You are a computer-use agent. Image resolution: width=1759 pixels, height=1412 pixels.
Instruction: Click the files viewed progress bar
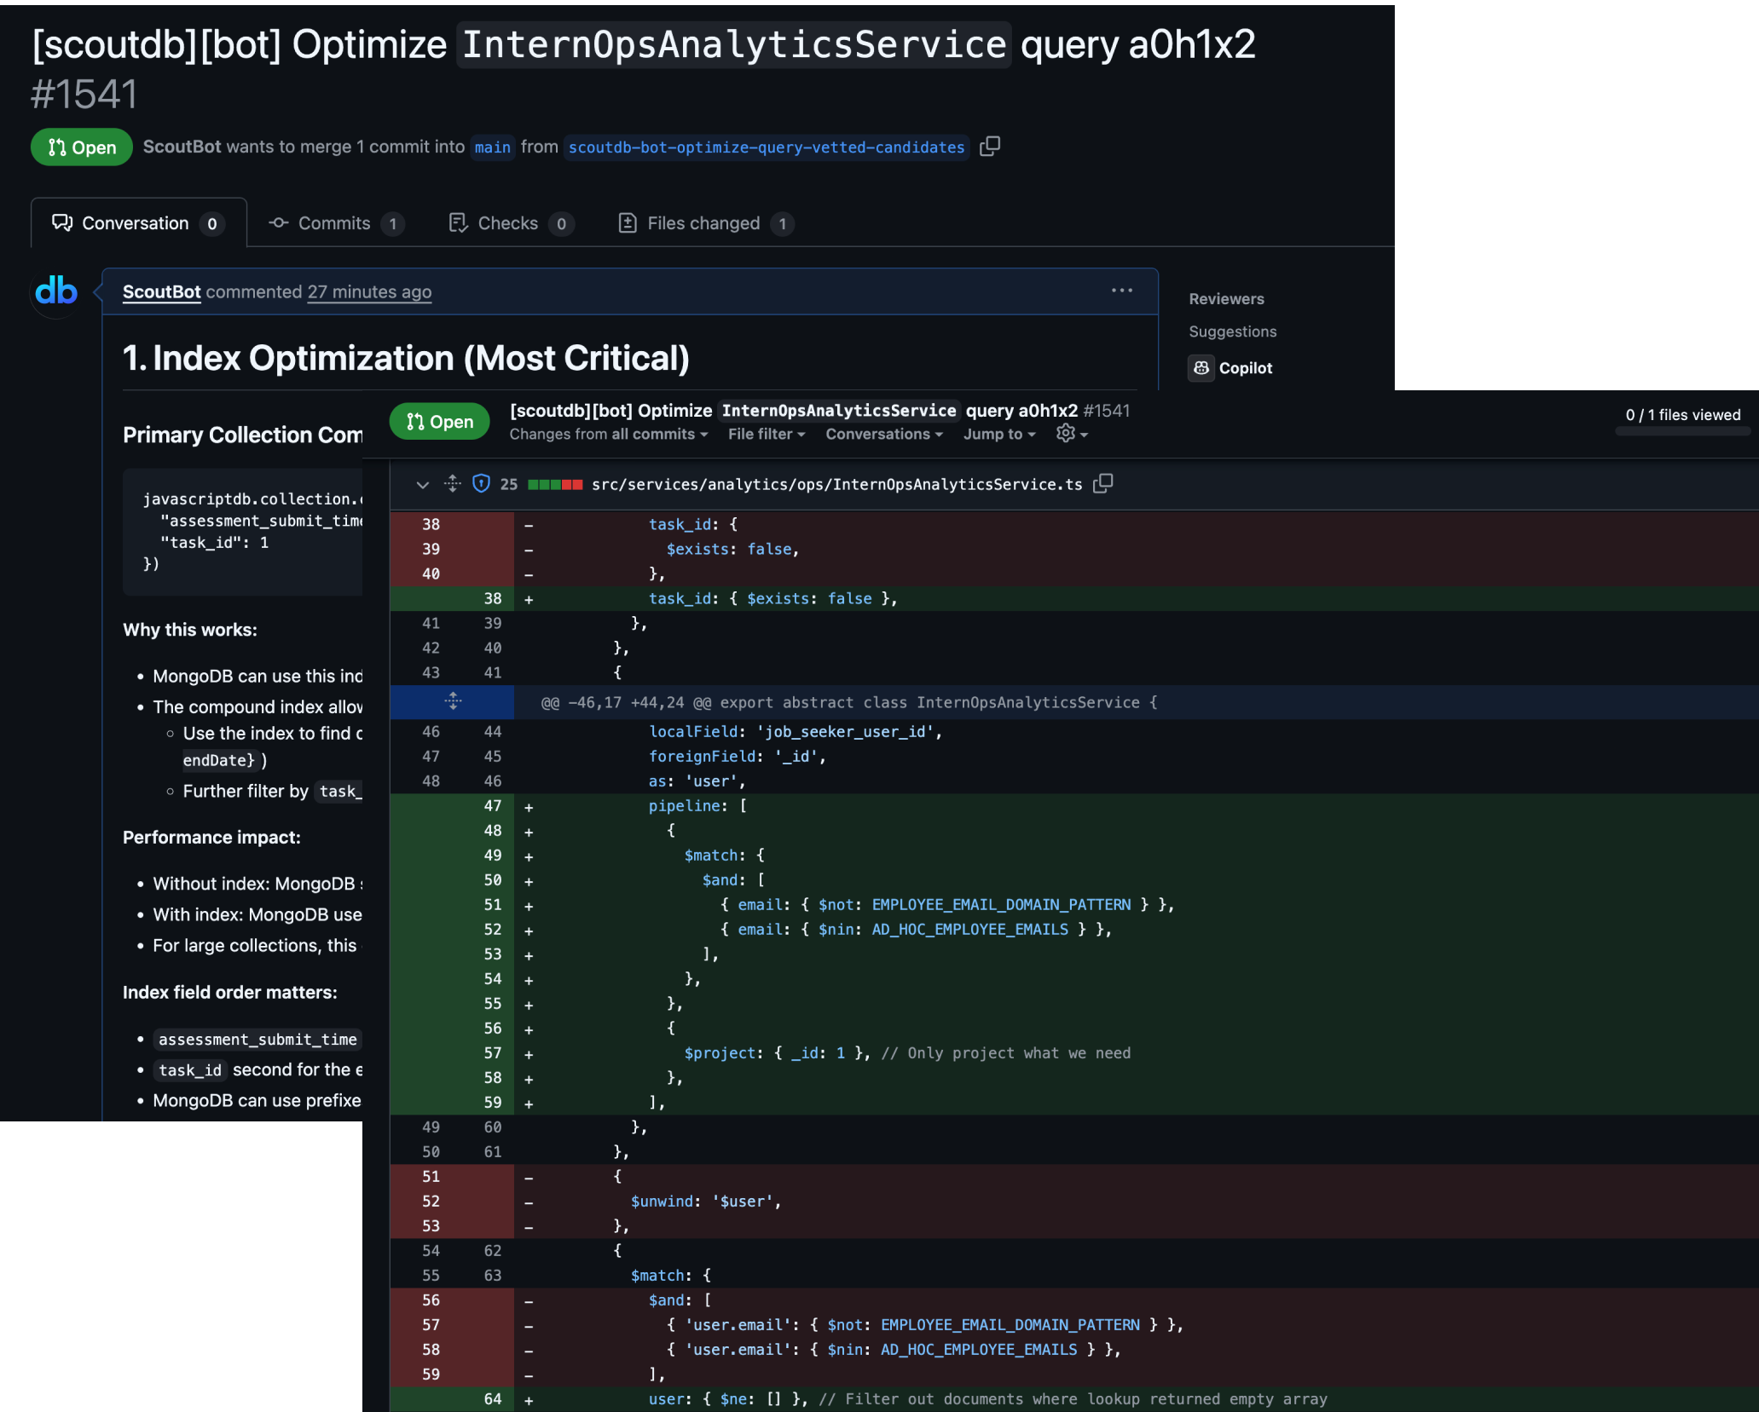click(1682, 432)
